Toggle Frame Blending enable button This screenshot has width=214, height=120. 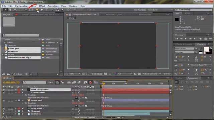(74, 82)
